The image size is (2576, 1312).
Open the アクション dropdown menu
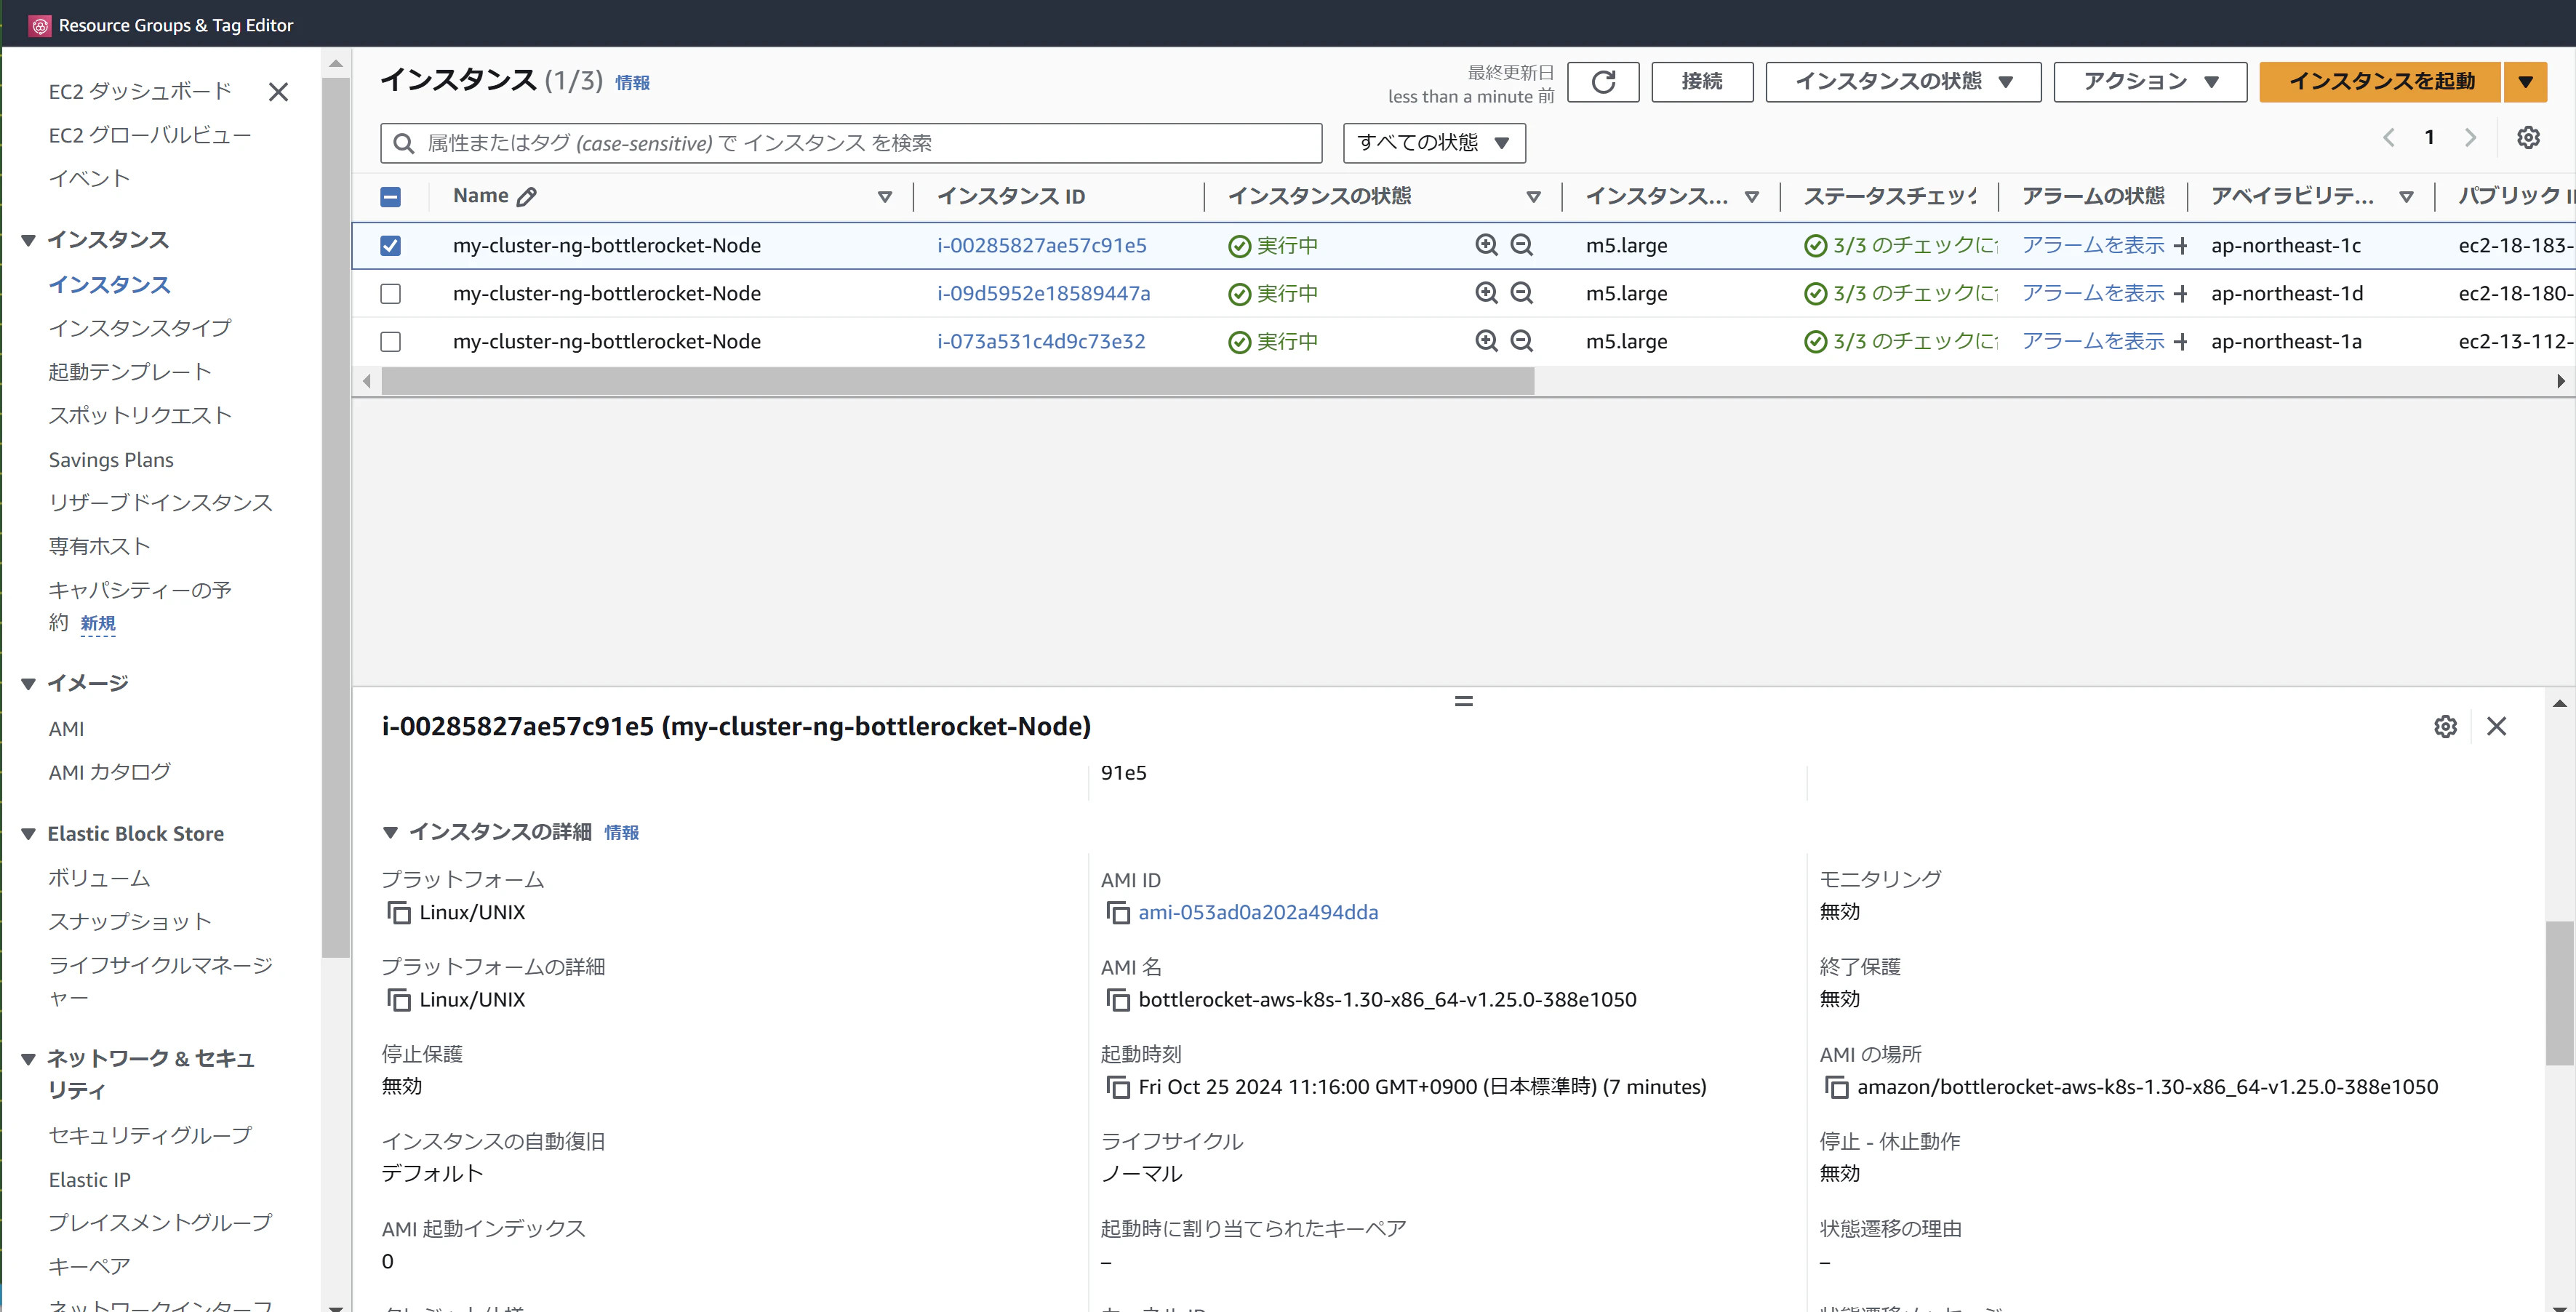[2150, 82]
